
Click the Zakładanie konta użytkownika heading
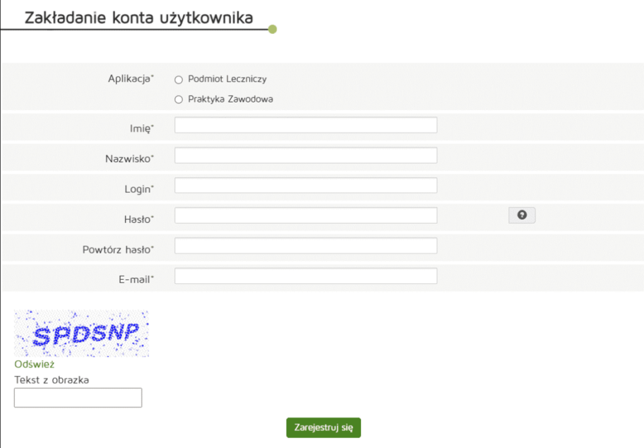(139, 18)
